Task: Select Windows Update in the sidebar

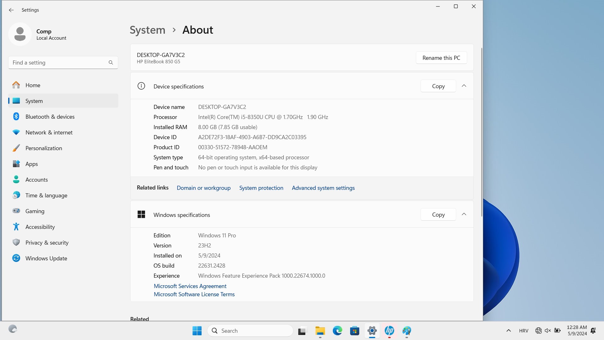Action: (63, 258)
